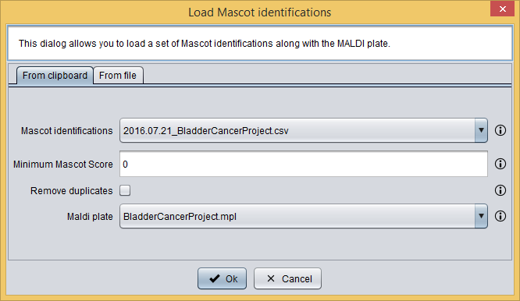The height and width of the screenshot is (301, 520).
Task: Select the 2016.07.21_BladderCancerProject.csv combo box
Action: click(x=304, y=130)
